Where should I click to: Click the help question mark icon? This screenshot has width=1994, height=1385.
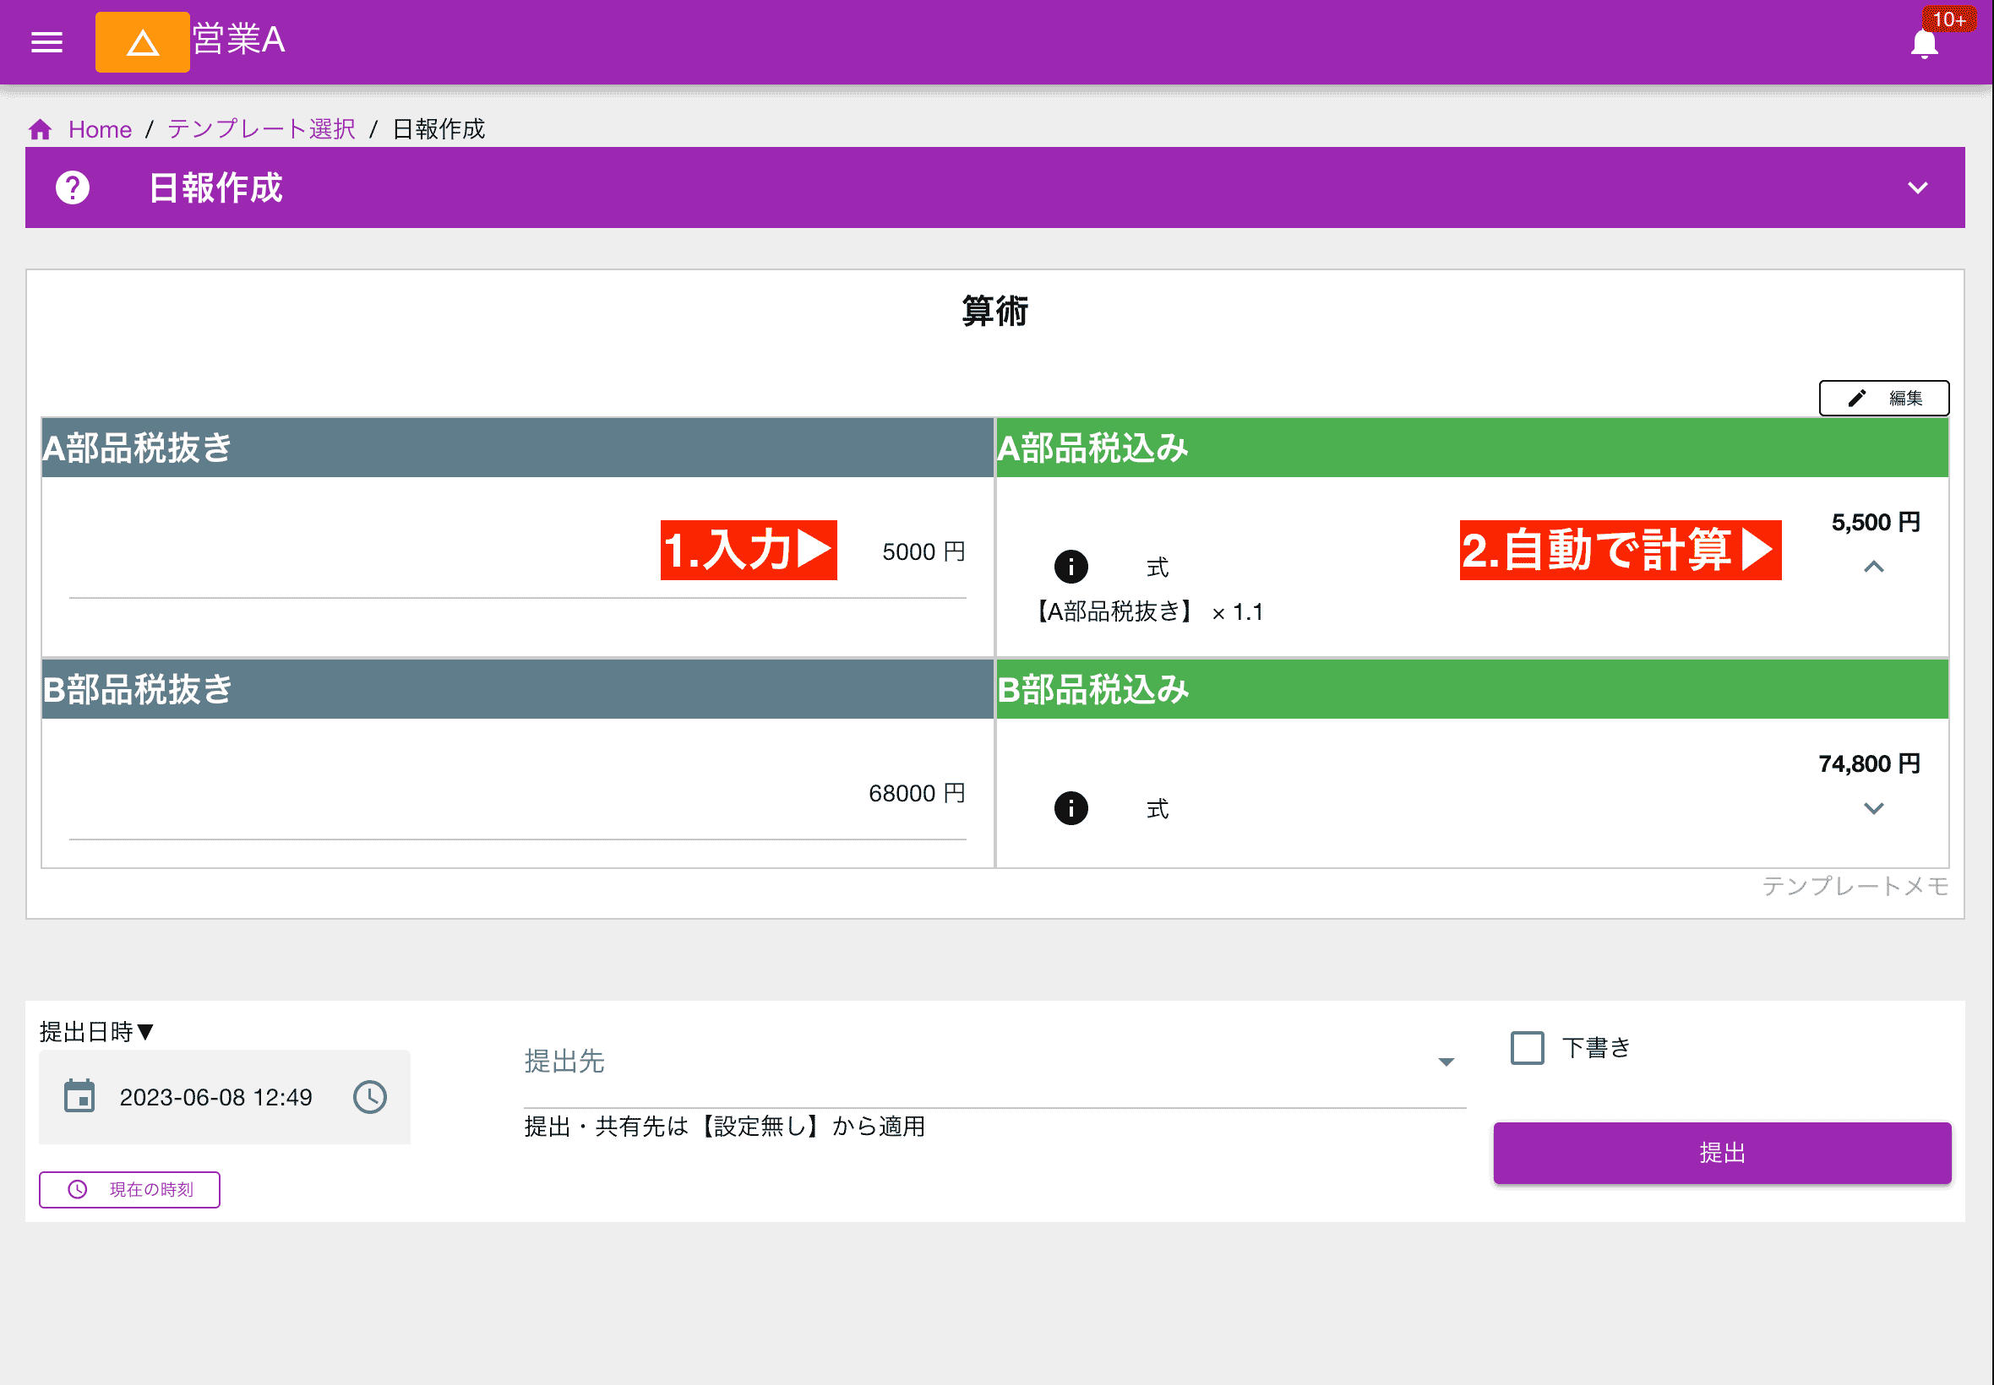click(73, 187)
